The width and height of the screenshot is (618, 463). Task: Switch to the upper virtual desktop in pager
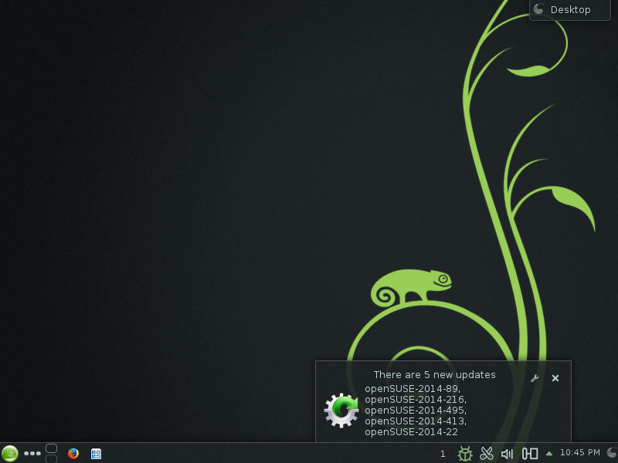52,448
